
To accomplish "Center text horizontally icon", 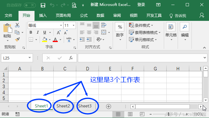I will click(89, 32).
